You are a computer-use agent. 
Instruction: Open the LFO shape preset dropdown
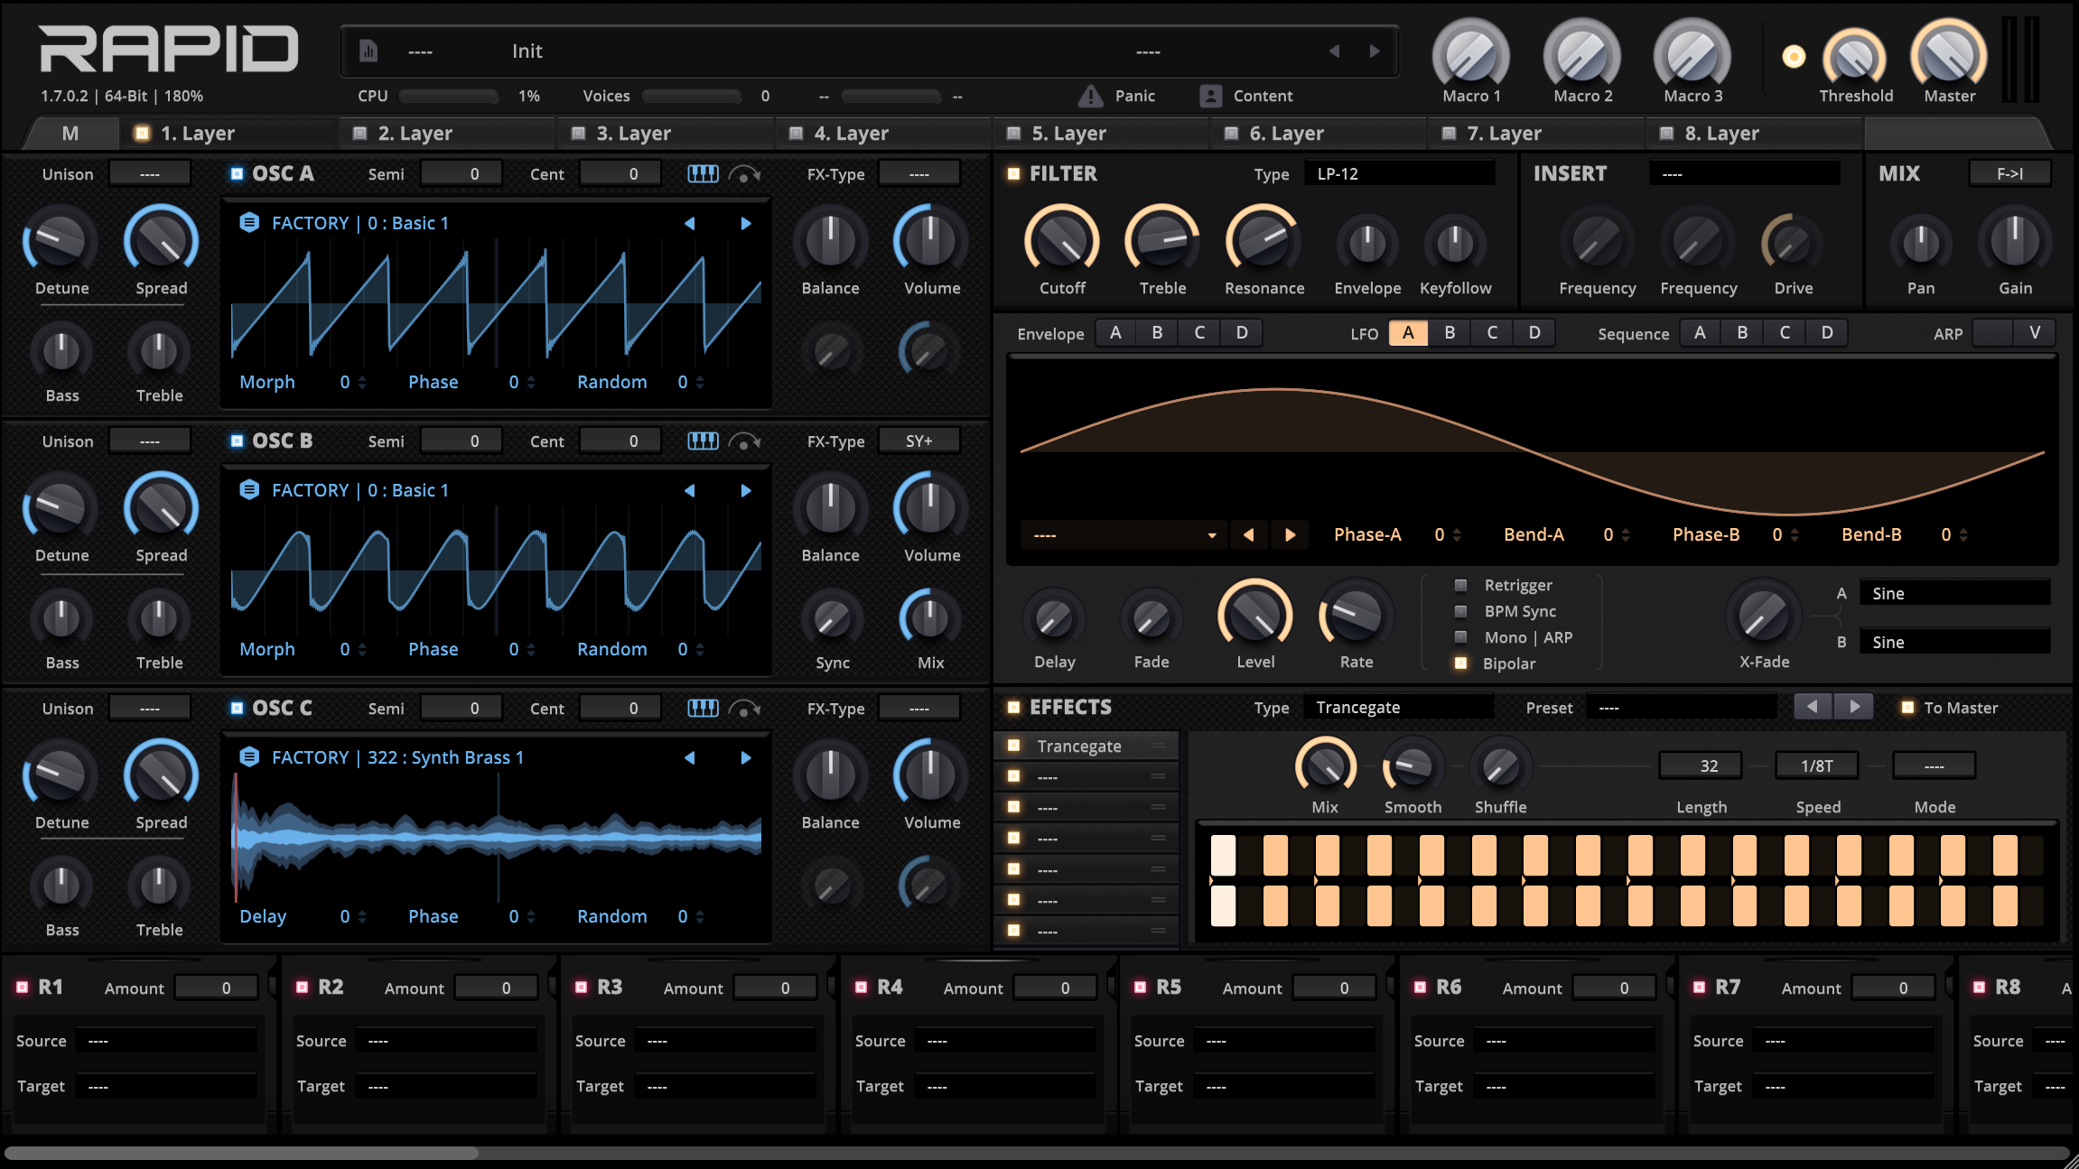[x=1123, y=535]
